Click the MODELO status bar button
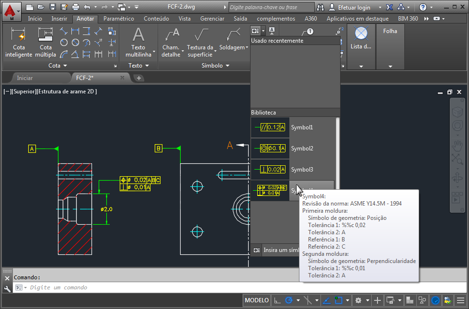This screenshot has height=309, width=469. [x=257, y=300]
